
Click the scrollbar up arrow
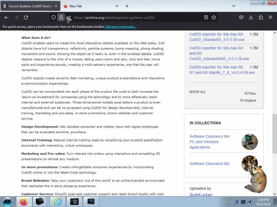pyautogui.click(x=275, y=33)
